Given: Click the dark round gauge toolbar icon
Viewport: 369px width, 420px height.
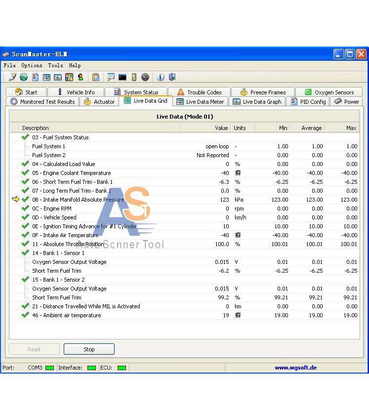Looking at the screenshot, I should click(145, 78).
